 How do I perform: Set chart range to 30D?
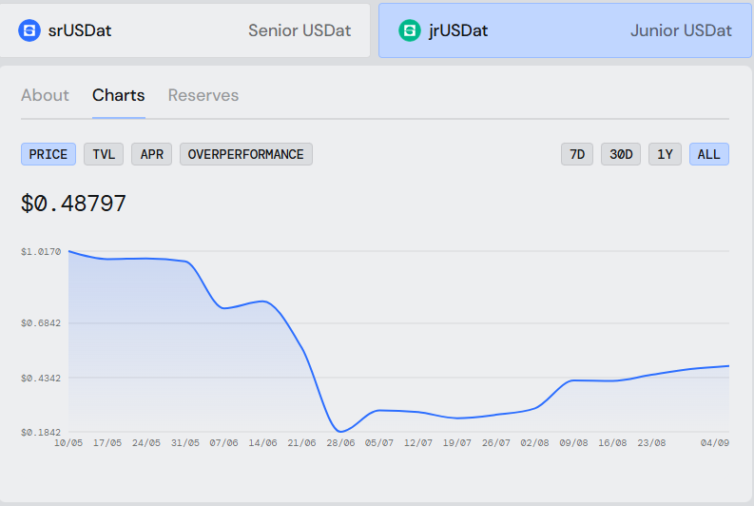pyautogui.click(x=621, y=154)
